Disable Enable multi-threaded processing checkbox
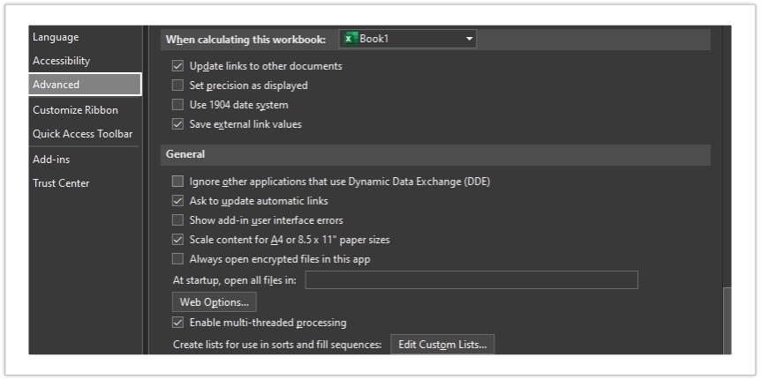761x379 pixels. 177,323
